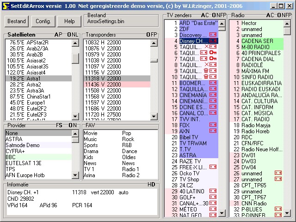Screen dimensions: 296x222
Task: Click the card icon on radio P-BLUES
Action: click(x=278, y=209)
